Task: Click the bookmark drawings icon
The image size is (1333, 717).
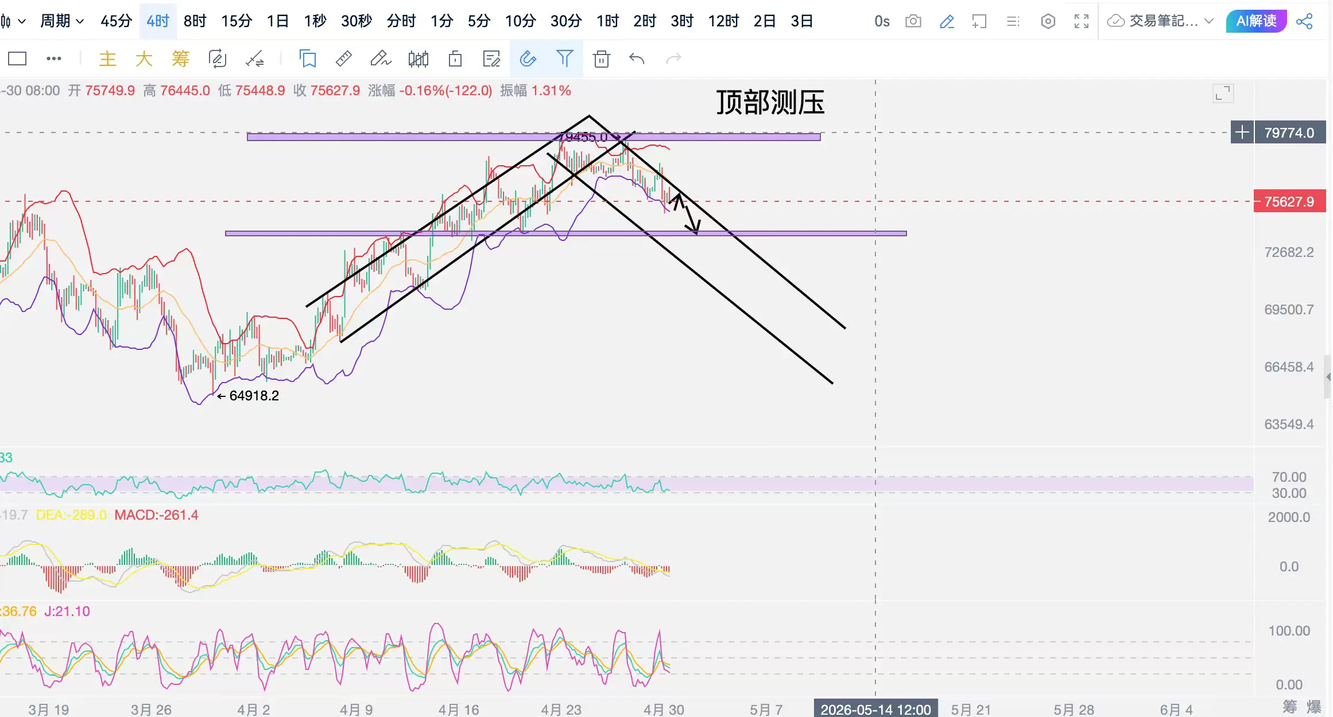Action: [308, 59]
